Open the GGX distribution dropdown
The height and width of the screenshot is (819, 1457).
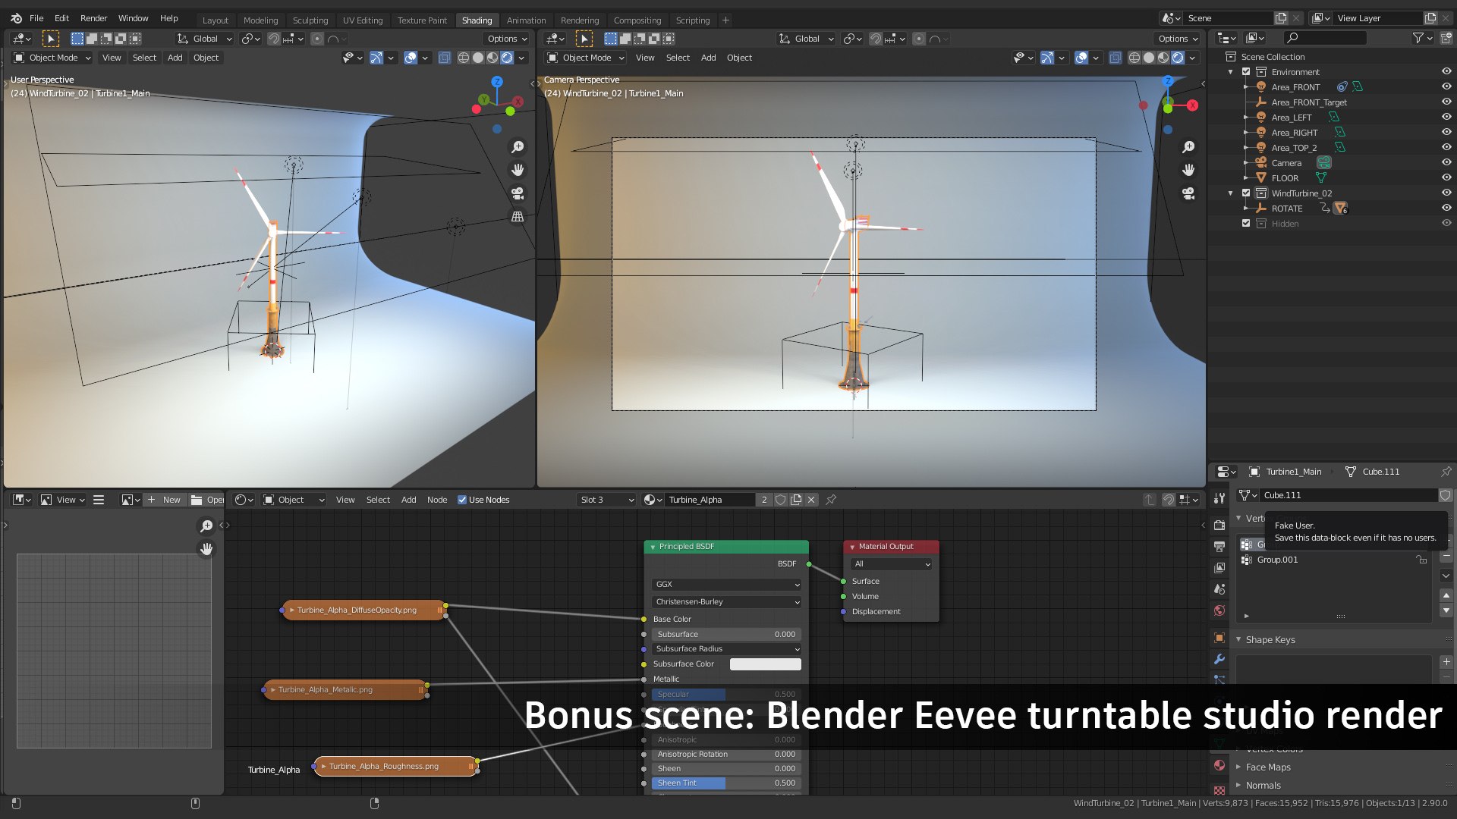(x=726, y=585)
